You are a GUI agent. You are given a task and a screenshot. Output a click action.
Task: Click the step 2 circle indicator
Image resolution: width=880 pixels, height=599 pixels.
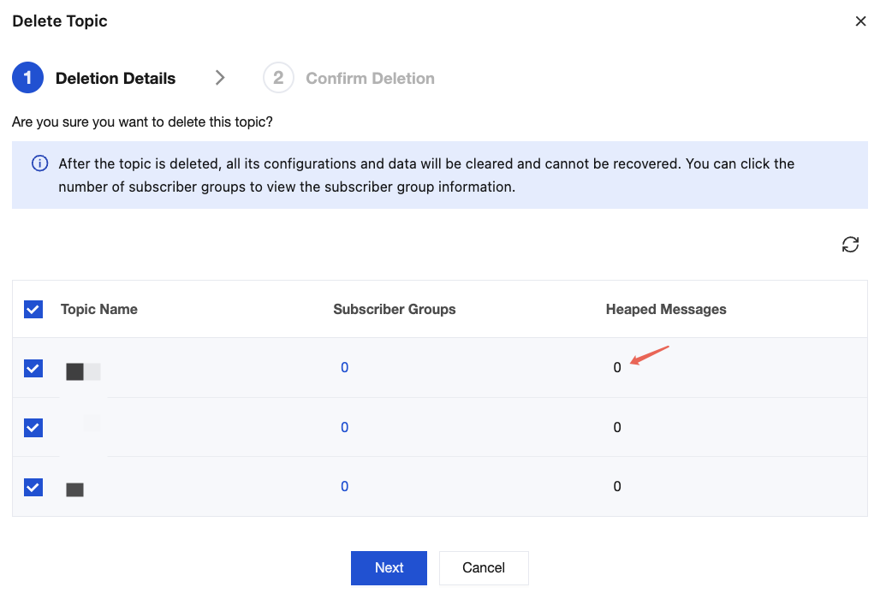[x=278, y=78]
